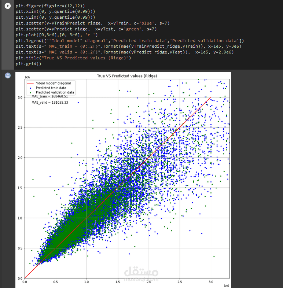Click the plt.ylim code line

point(55,17)
